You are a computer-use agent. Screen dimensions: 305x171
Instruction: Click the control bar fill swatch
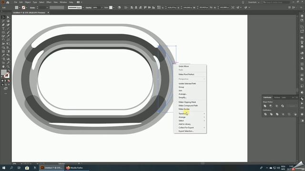point(17,8)
